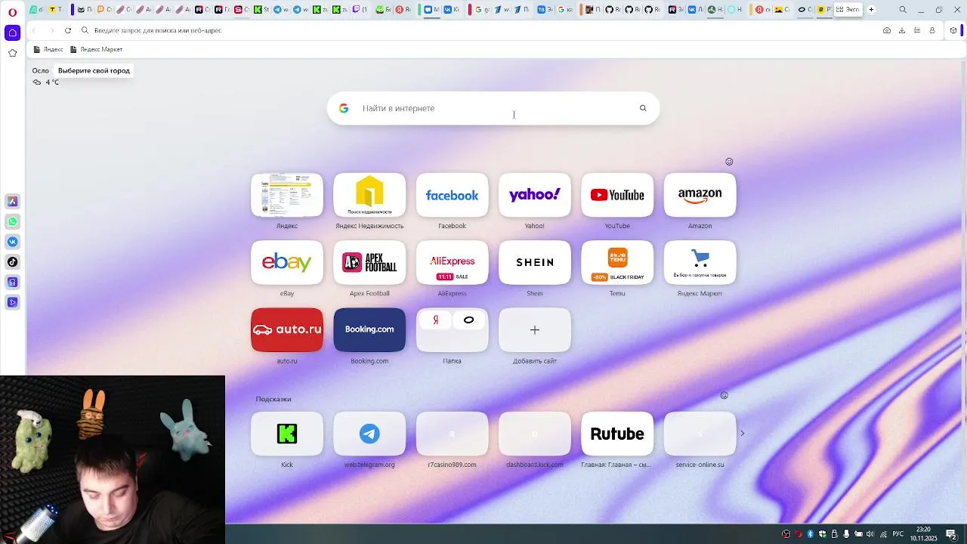Image resolution: width=967 pixels, height=544 pixels.
Task: Open the YouTube speed dial tile
Action: pos(617,195)
